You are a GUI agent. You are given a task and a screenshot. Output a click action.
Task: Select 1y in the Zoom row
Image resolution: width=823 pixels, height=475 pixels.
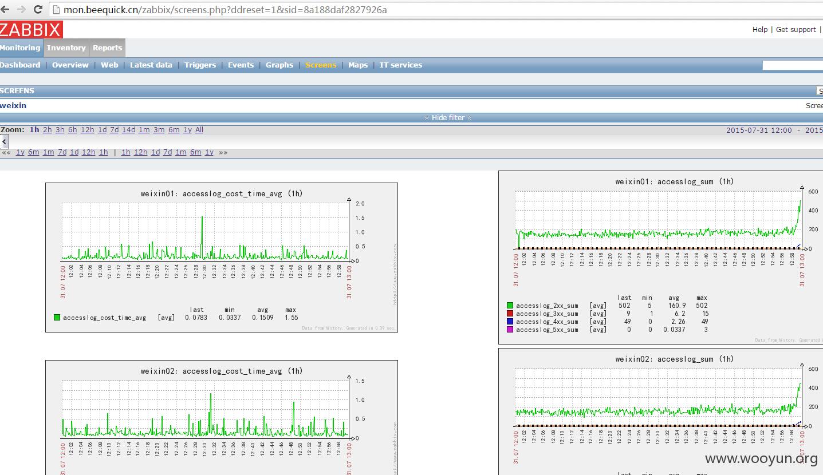[187, 130]
